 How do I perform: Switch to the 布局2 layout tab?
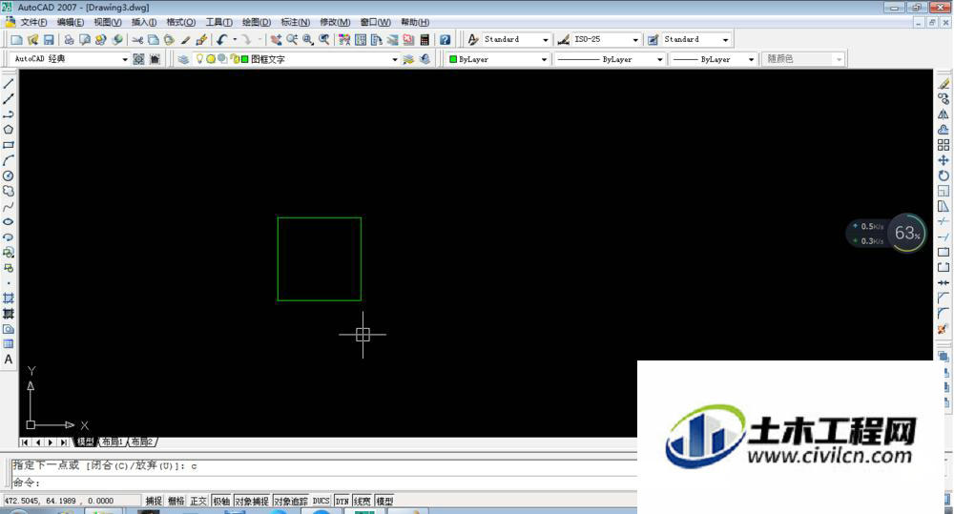(142, 442)
